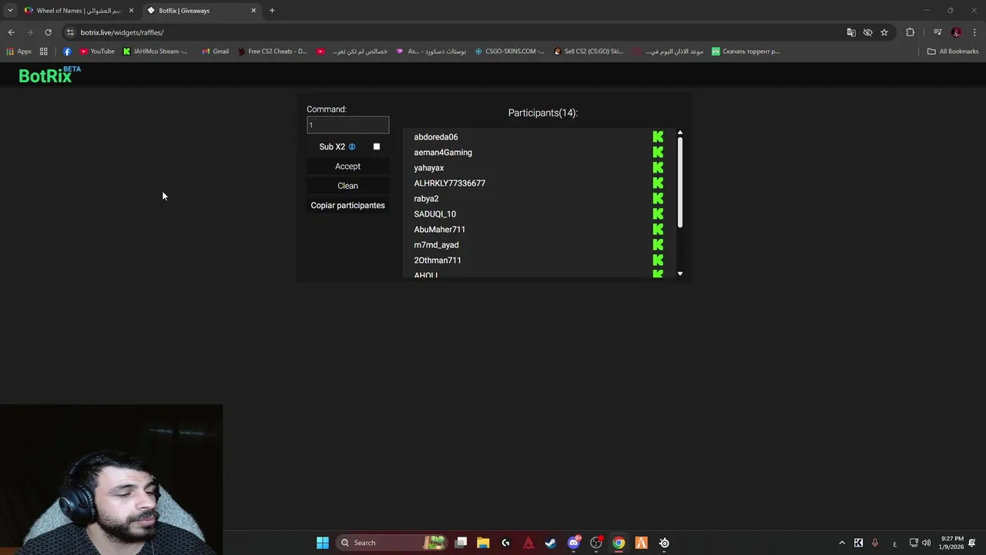
Task: Click participant name m7md_ayad
Action: 436,245
